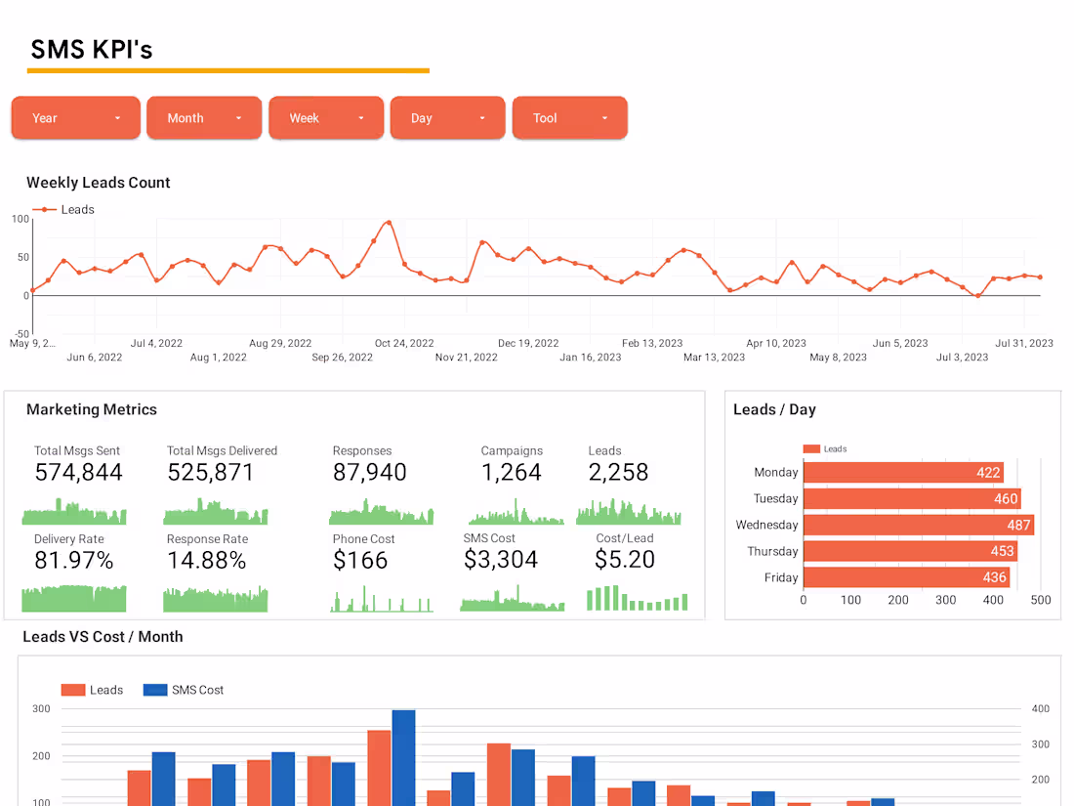Expand the Month filter dropdown
This screenshot has height=806, width=1074.
point(204,118)
